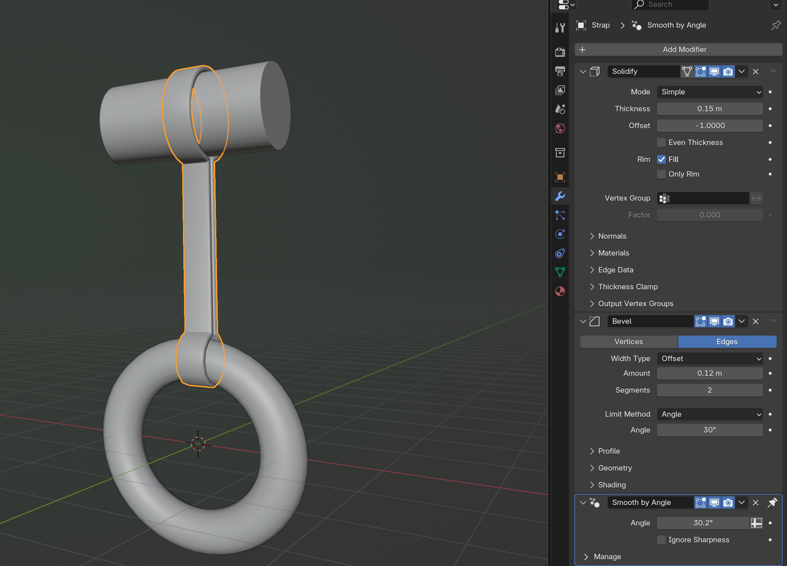The image size is (787, 566).
Task: Switch Bevel to Vertices mode
Action: (x=628, y=341)
